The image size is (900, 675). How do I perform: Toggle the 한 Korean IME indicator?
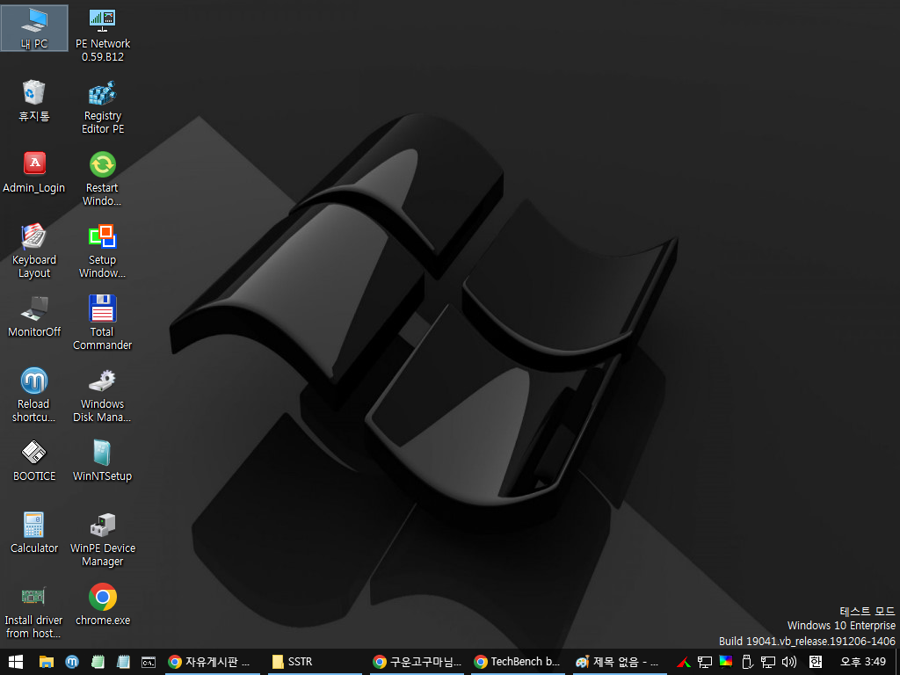pos(816,662)
